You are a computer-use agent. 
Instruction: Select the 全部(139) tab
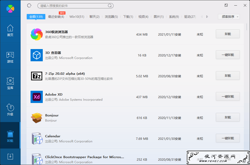click(36, 17)
